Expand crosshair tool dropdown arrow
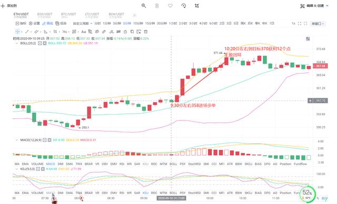 point(22,32)
